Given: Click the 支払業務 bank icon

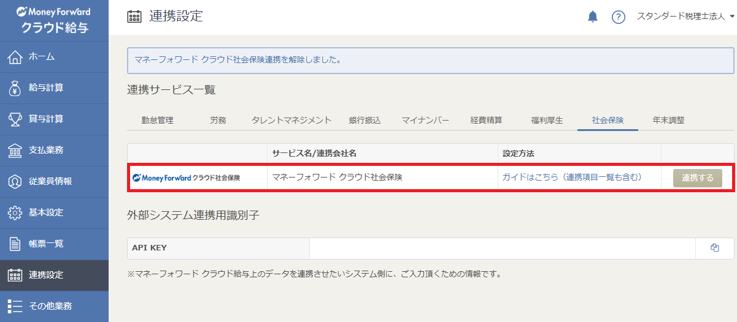Looking at the screenshot, I should pos(15,150).
